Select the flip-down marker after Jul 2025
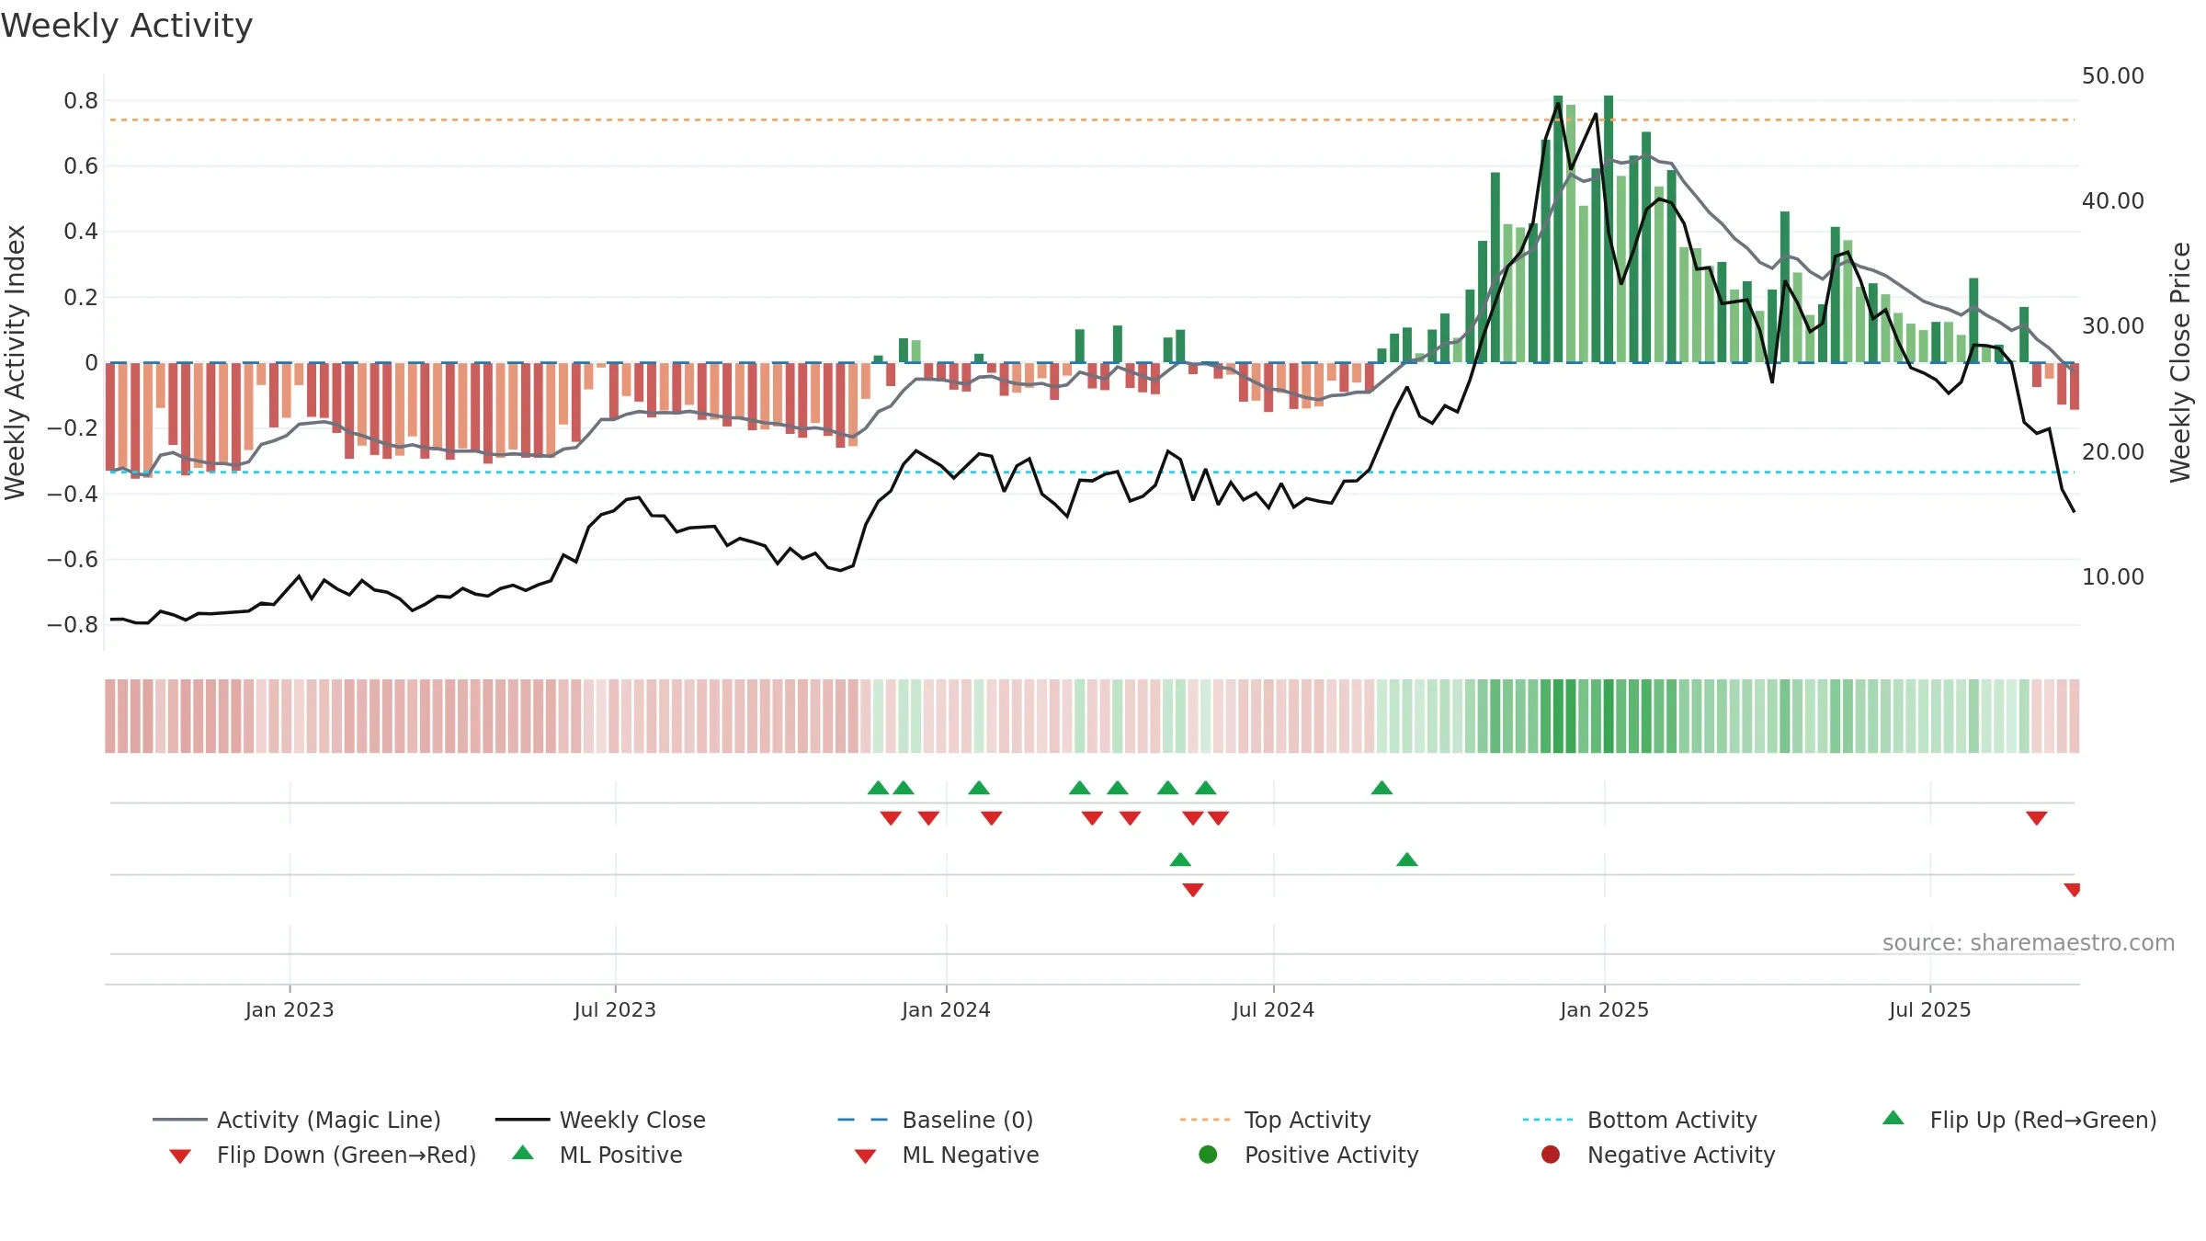This screenshot has width=2206, height=1241. [2037, 818]
